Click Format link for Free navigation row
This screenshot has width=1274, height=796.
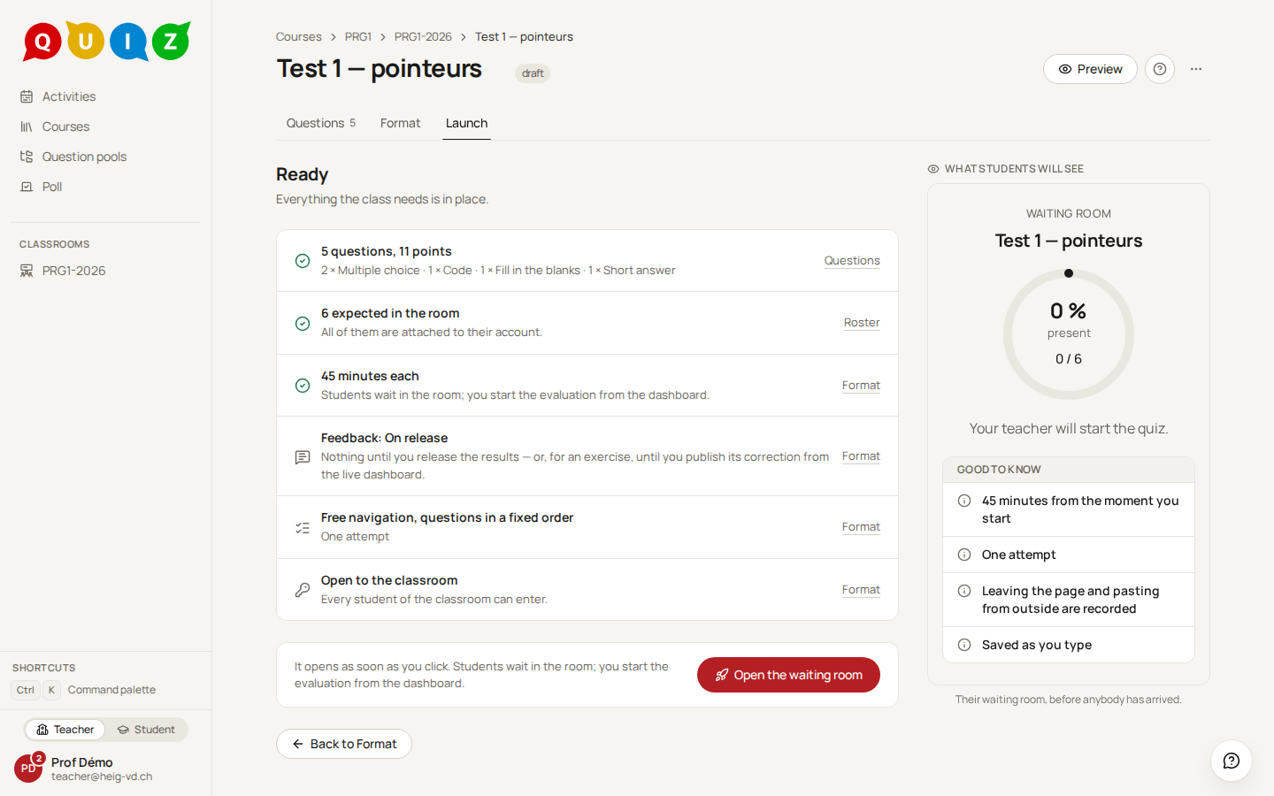pyautogui.click(x=861, y=527)
